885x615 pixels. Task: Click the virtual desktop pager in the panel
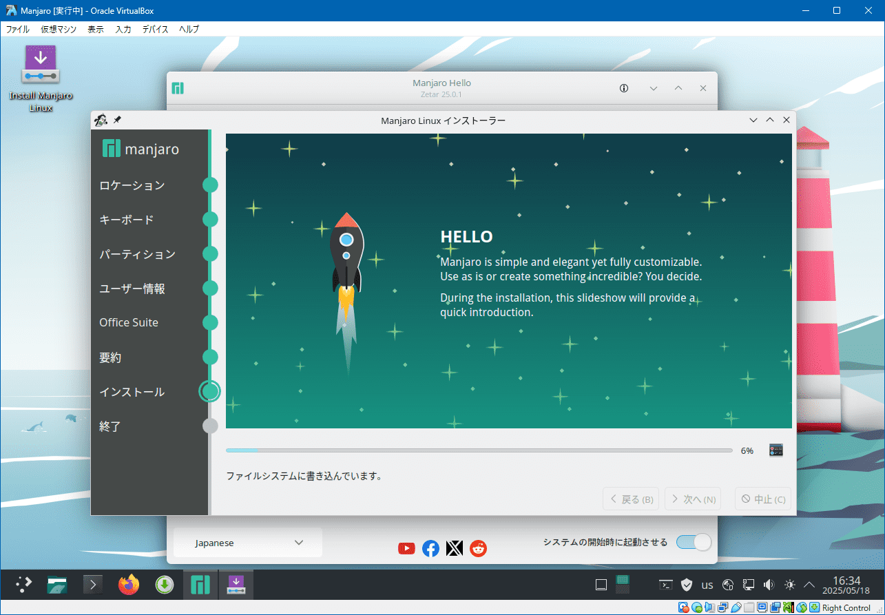tap(623, 585)
